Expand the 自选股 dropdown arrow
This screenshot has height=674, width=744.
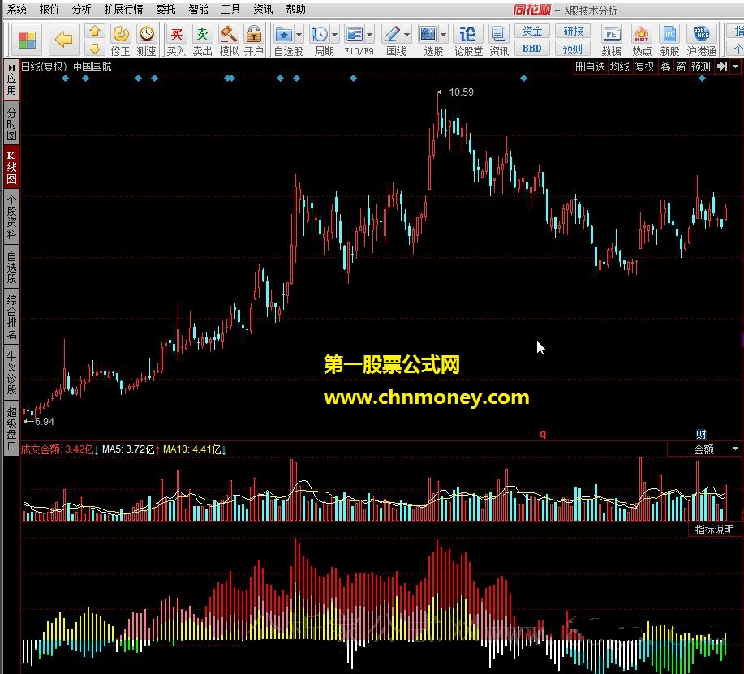click(299, 35)
